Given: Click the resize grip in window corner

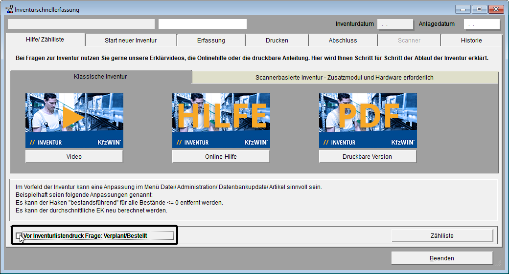Looking at the screenshot, I should click(498, 263).
